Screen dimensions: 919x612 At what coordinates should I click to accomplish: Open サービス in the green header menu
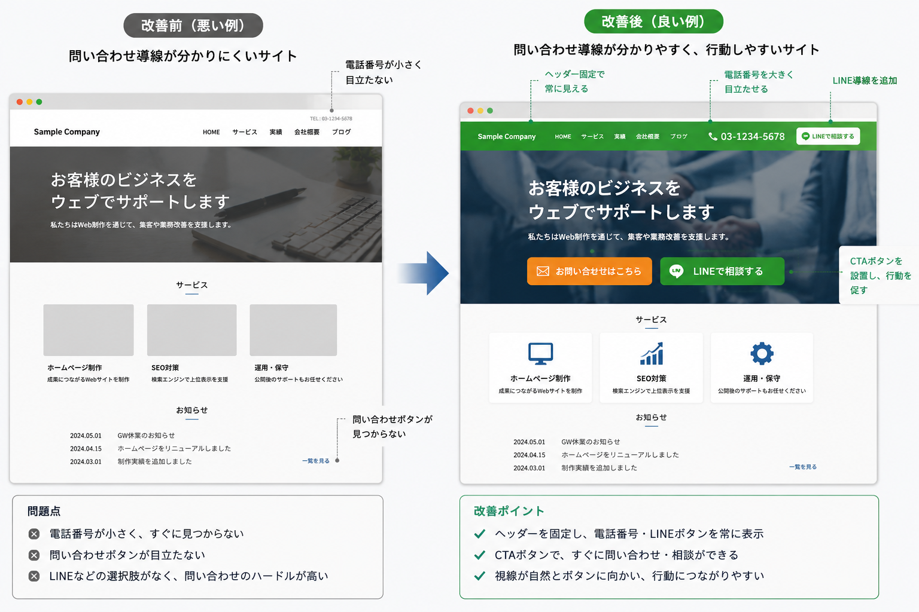click(592, 137)
